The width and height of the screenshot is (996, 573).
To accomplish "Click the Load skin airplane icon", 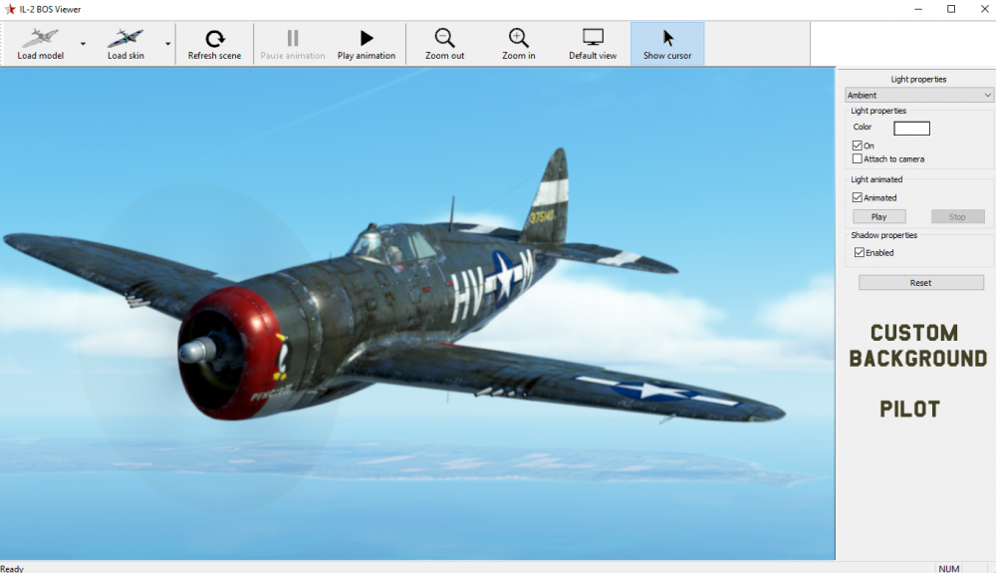I will tap(125, 39).
